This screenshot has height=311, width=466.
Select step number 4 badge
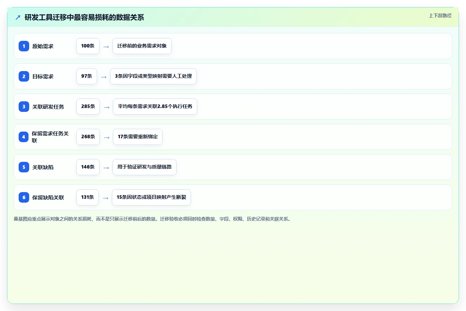[24, 137]
